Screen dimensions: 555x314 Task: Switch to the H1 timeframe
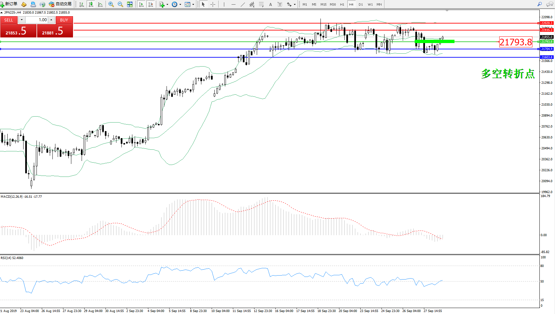tap(342, 4)
